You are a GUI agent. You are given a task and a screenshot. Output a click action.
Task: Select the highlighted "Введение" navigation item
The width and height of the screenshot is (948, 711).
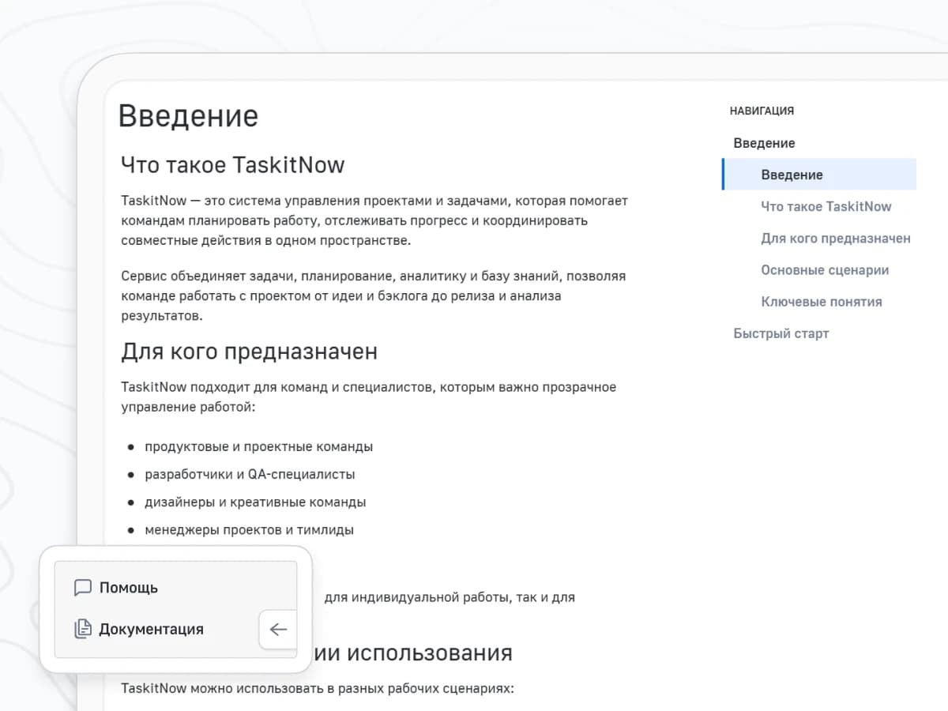[x=793, y=175]
